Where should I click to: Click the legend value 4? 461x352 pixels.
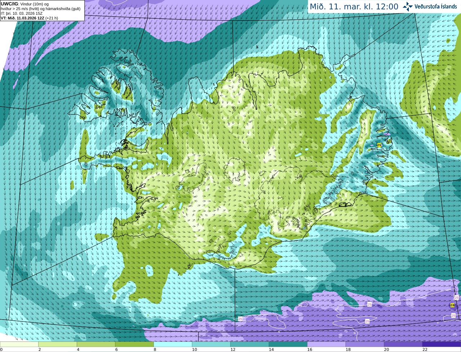click(78, 349)
